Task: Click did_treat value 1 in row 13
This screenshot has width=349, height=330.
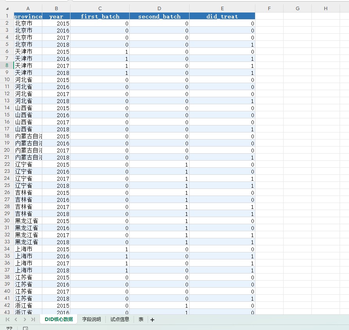Action: [222, 101]
